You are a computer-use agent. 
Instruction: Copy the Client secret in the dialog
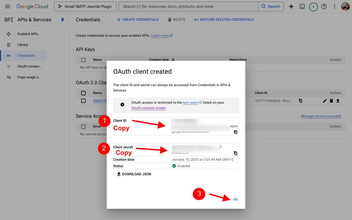(x=236, y=153)
